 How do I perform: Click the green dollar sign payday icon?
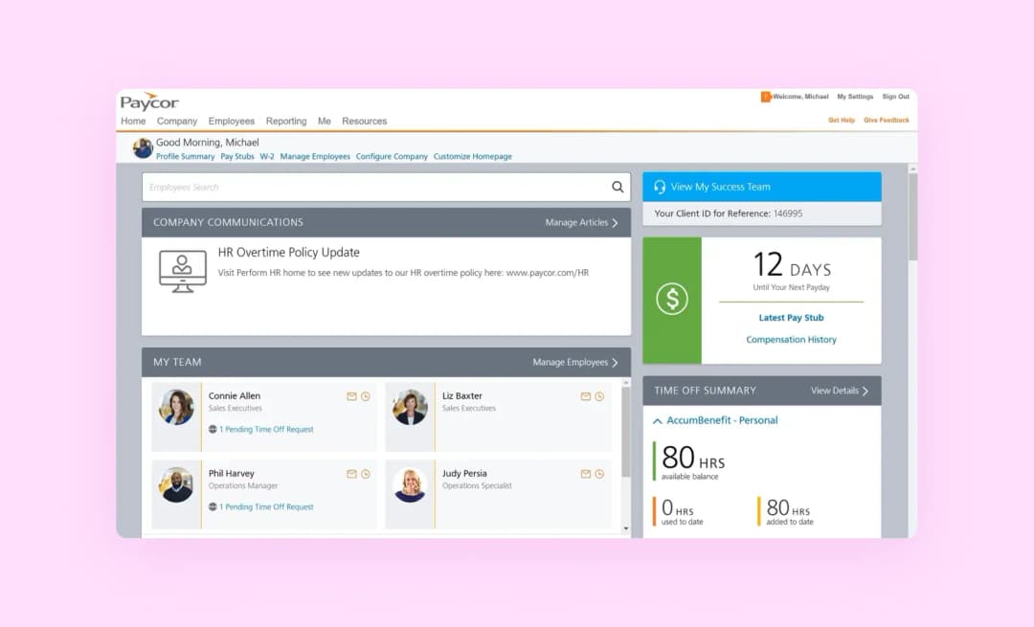click(672, 299)
